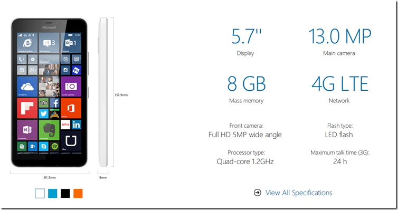Tap the purple OneNote tile
The image size is (398, 210).
27,130
